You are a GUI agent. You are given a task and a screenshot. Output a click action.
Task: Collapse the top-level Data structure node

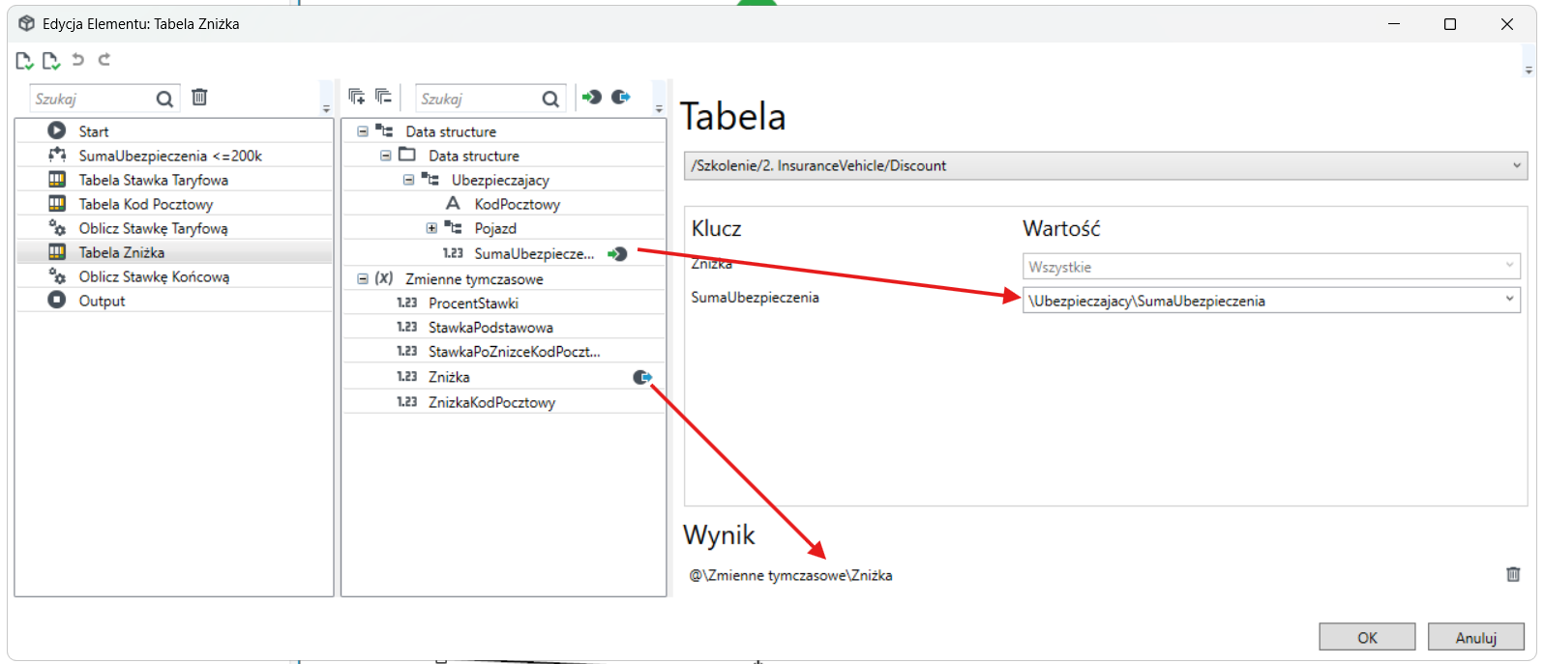pos(363,131)
